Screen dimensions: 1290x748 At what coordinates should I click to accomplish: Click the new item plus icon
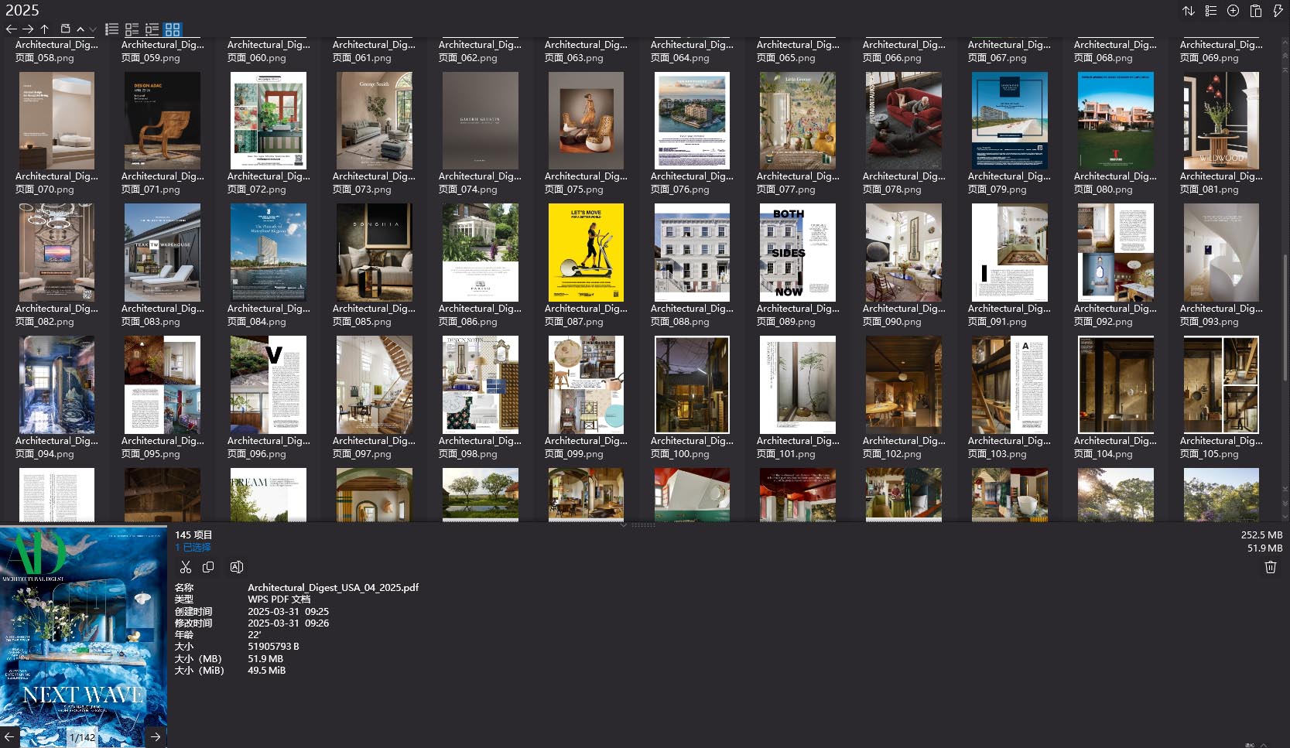(1234, 11)
